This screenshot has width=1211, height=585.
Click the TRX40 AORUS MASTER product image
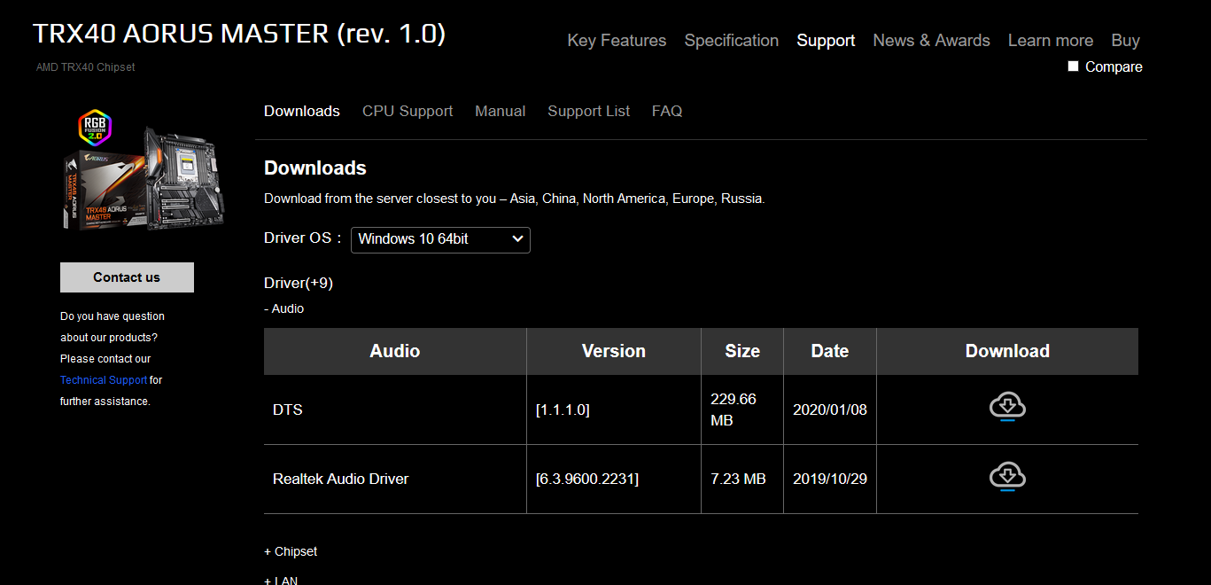point(144,169)
